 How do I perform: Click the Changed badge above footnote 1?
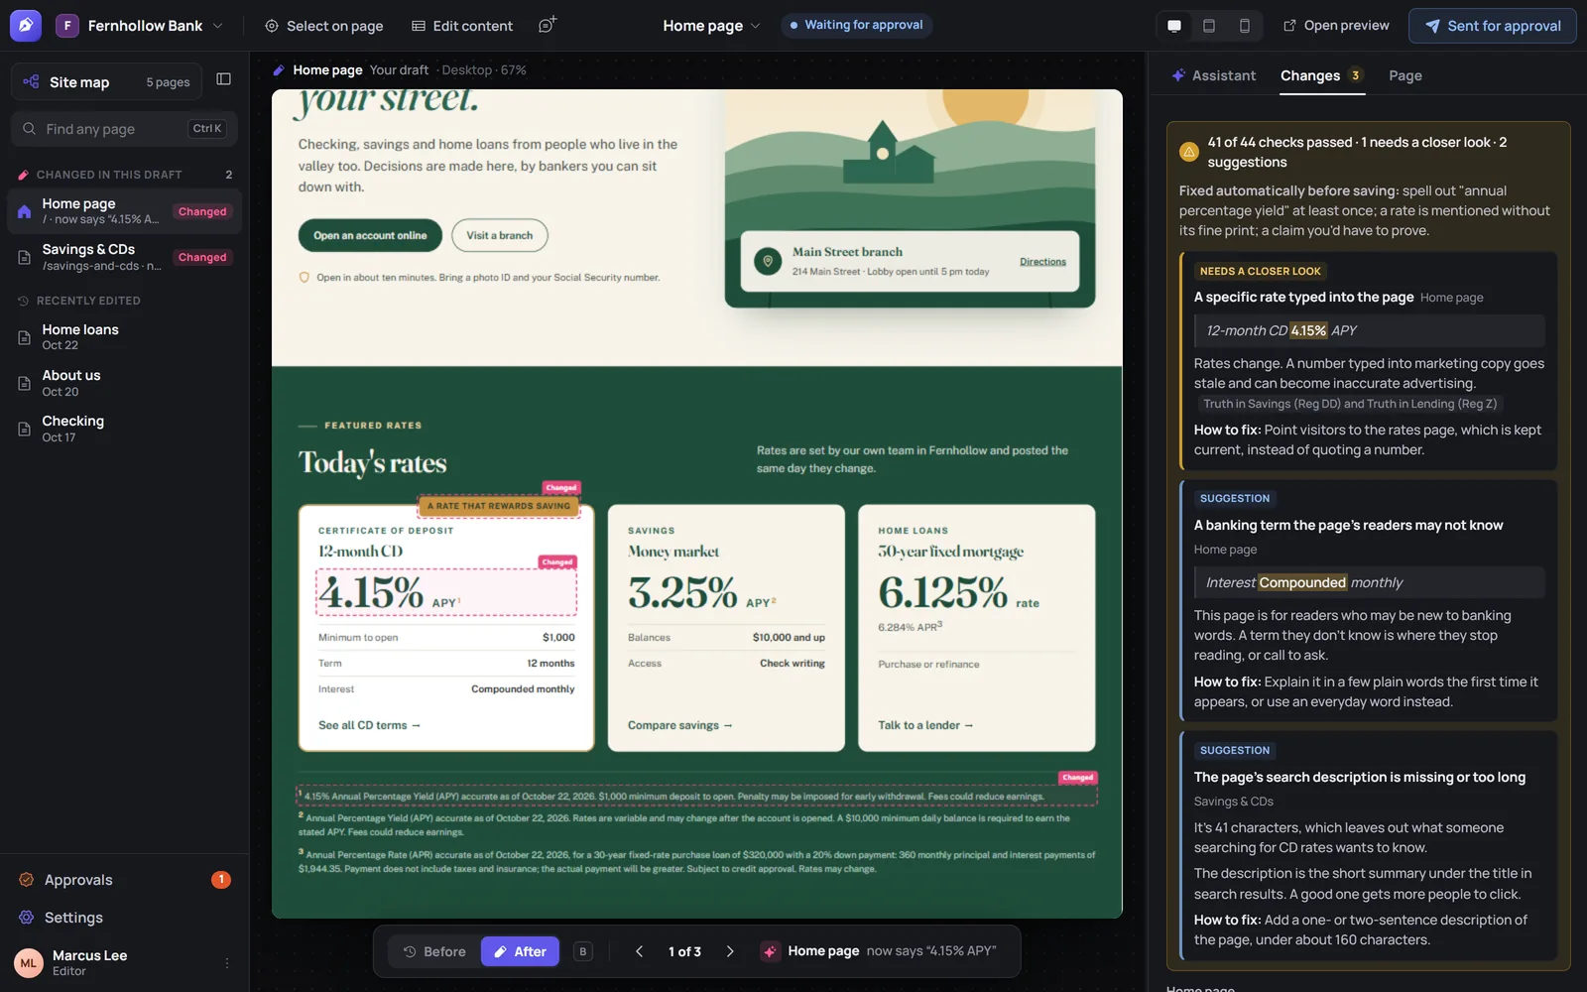pos(1077,778)
